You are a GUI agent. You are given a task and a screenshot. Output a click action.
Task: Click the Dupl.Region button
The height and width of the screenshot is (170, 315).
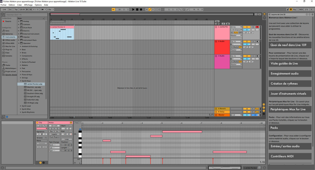54,137
